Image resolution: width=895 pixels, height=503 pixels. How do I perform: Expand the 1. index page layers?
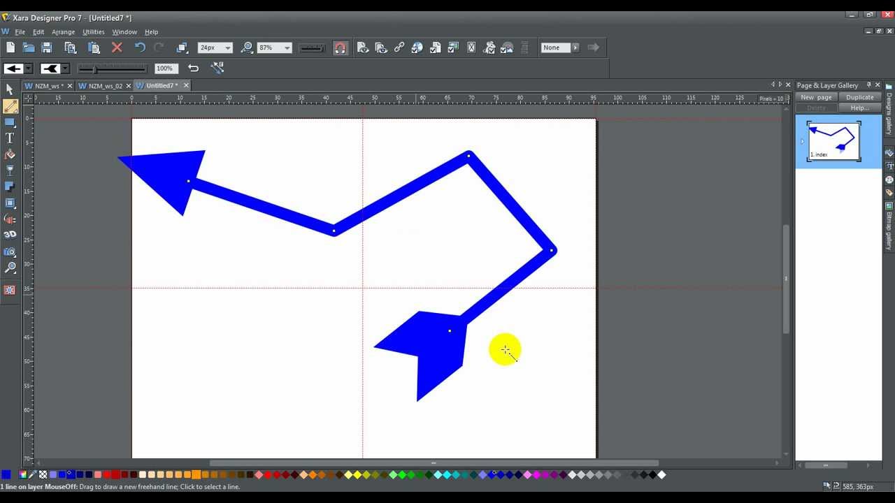pos(802,141)
